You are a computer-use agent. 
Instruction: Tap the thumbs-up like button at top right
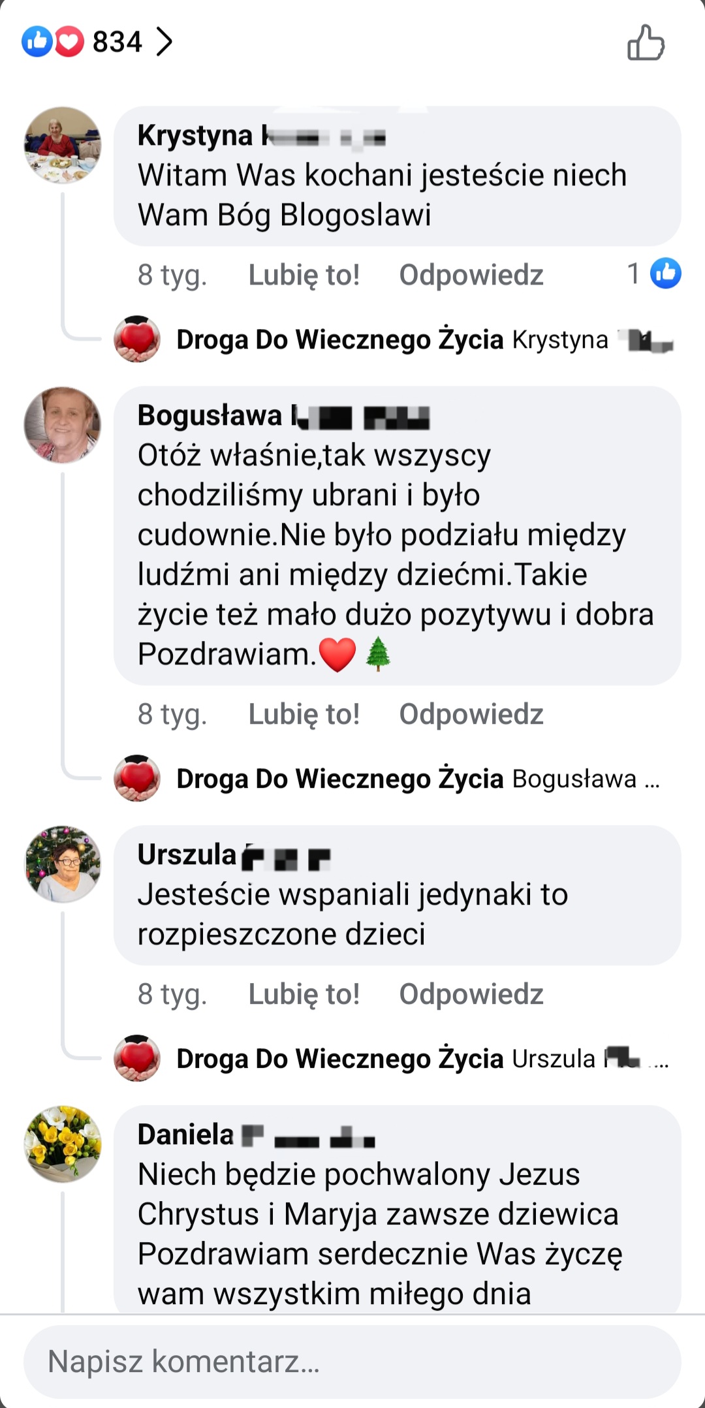(x=646, y=43)
